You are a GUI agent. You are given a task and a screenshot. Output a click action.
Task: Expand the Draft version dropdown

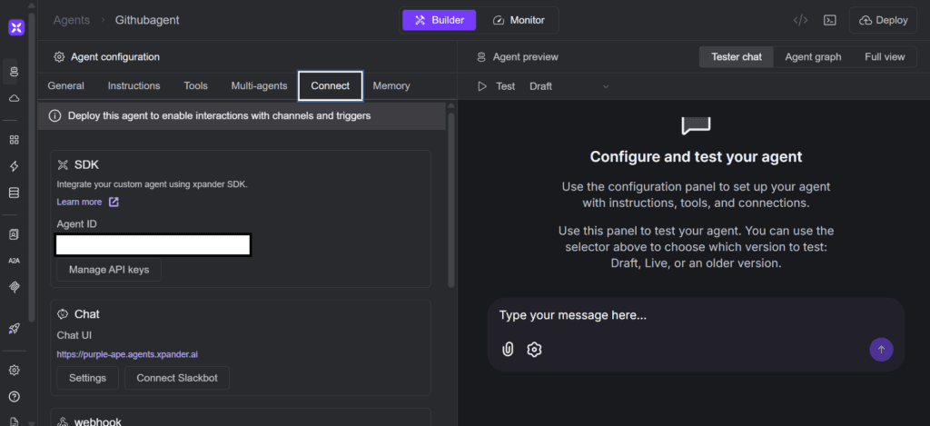coord(569,86)
